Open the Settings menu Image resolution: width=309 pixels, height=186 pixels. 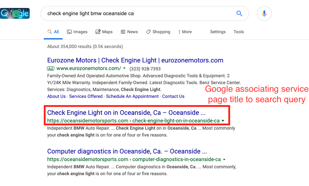tap(218, 32)
